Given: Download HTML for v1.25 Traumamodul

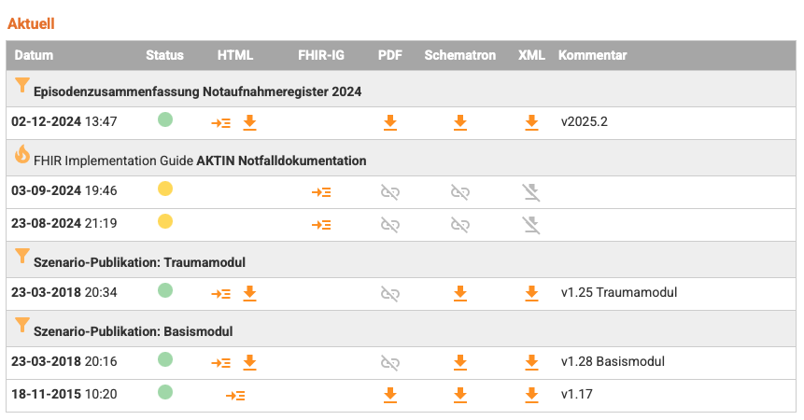Looking at the screenshot, I should coord(249,293).
